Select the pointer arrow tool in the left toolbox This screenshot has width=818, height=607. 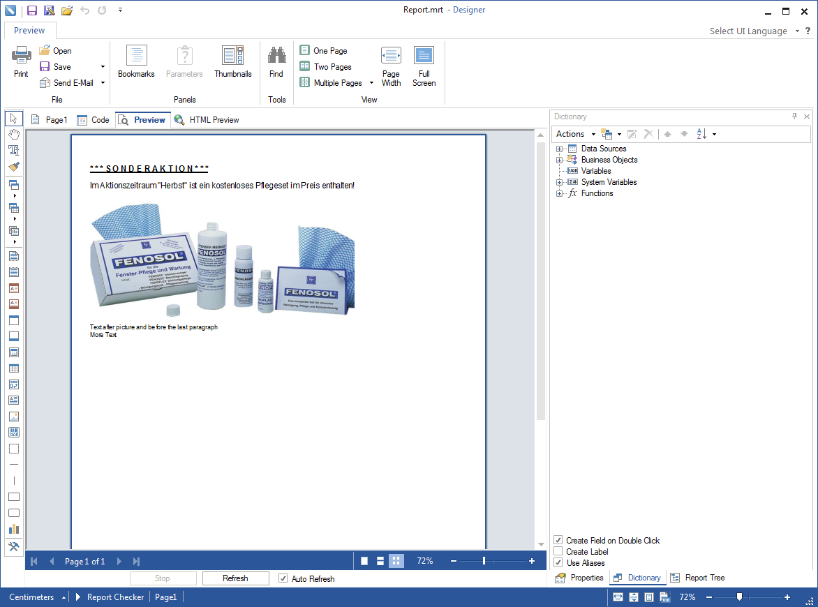(x=13, y=119)
